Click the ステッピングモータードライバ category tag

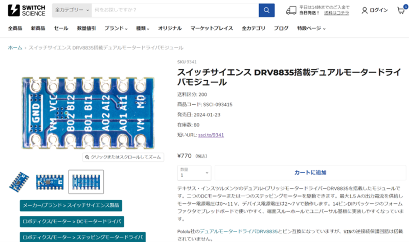(x=83, y=237)
